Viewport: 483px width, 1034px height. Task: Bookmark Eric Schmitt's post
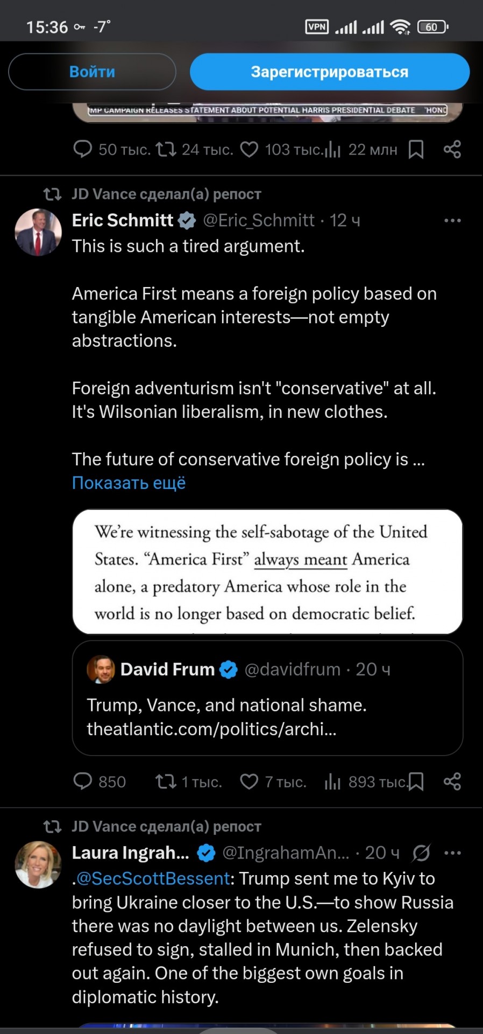pyautogui.click(x=416, y=781)
